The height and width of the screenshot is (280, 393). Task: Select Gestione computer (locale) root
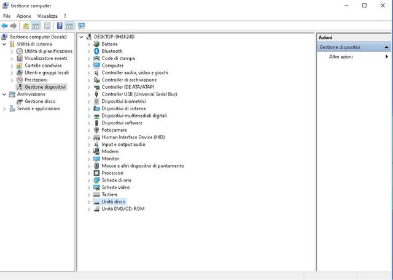[x=38, y=37]
